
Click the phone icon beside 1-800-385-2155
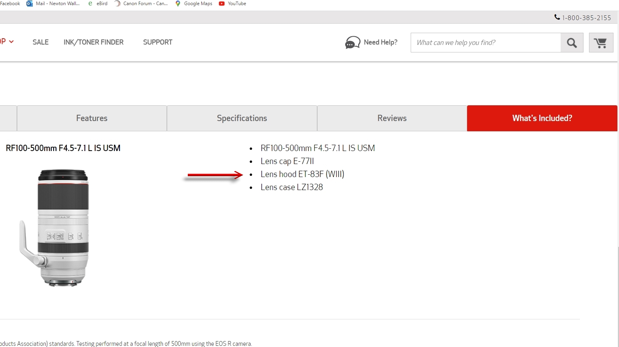[x=557, y=17]
